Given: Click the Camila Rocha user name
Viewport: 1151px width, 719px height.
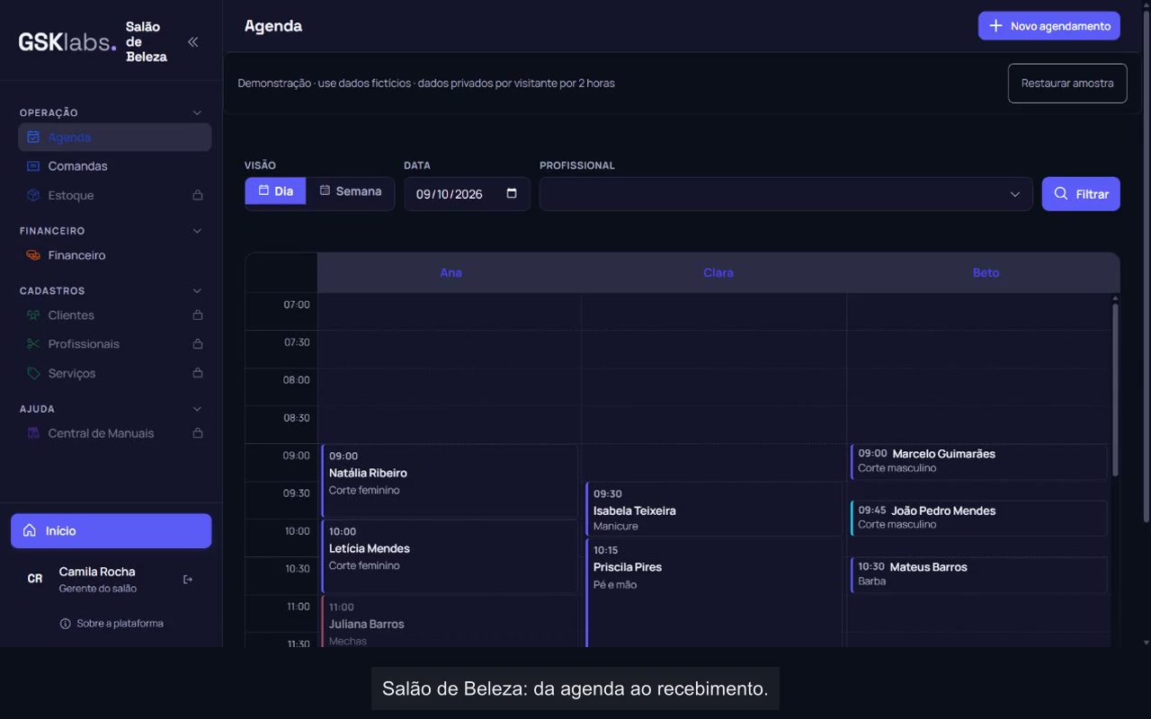Looking at the screenshot, I should pyautogui.click(x=97, y=572).
